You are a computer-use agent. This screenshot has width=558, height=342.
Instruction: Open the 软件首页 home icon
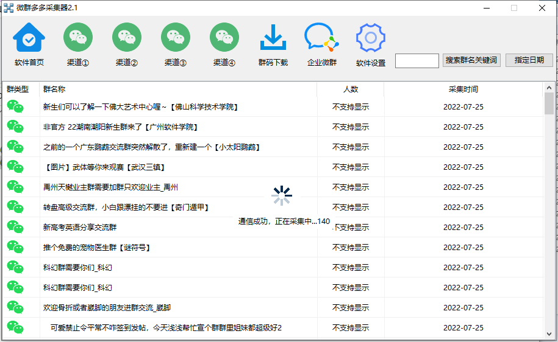(x=29, y=38)
